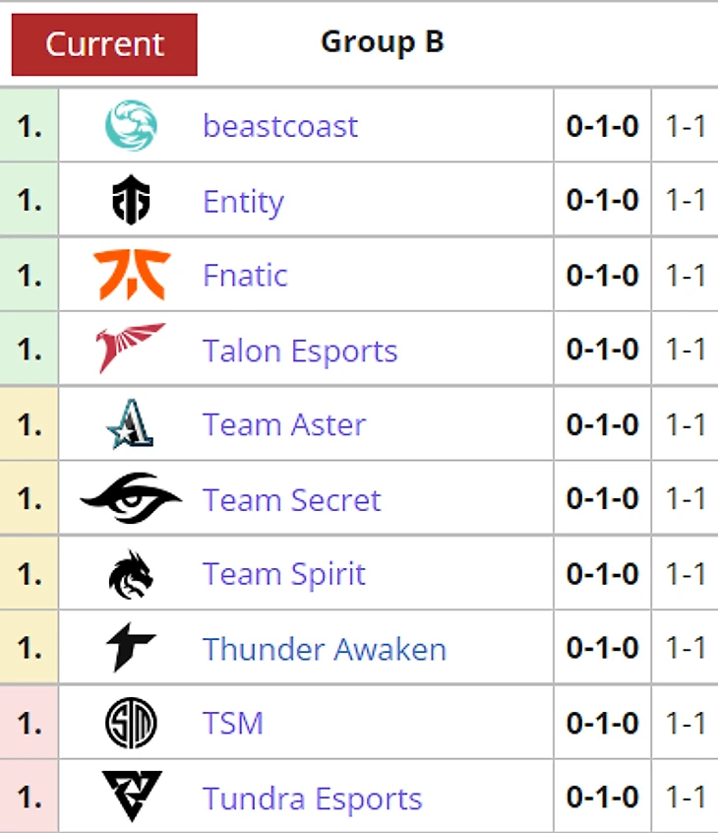Click the circular TSM logo
Image resolution: width=718 pixels, height=833 pixels.
[131, 724]
